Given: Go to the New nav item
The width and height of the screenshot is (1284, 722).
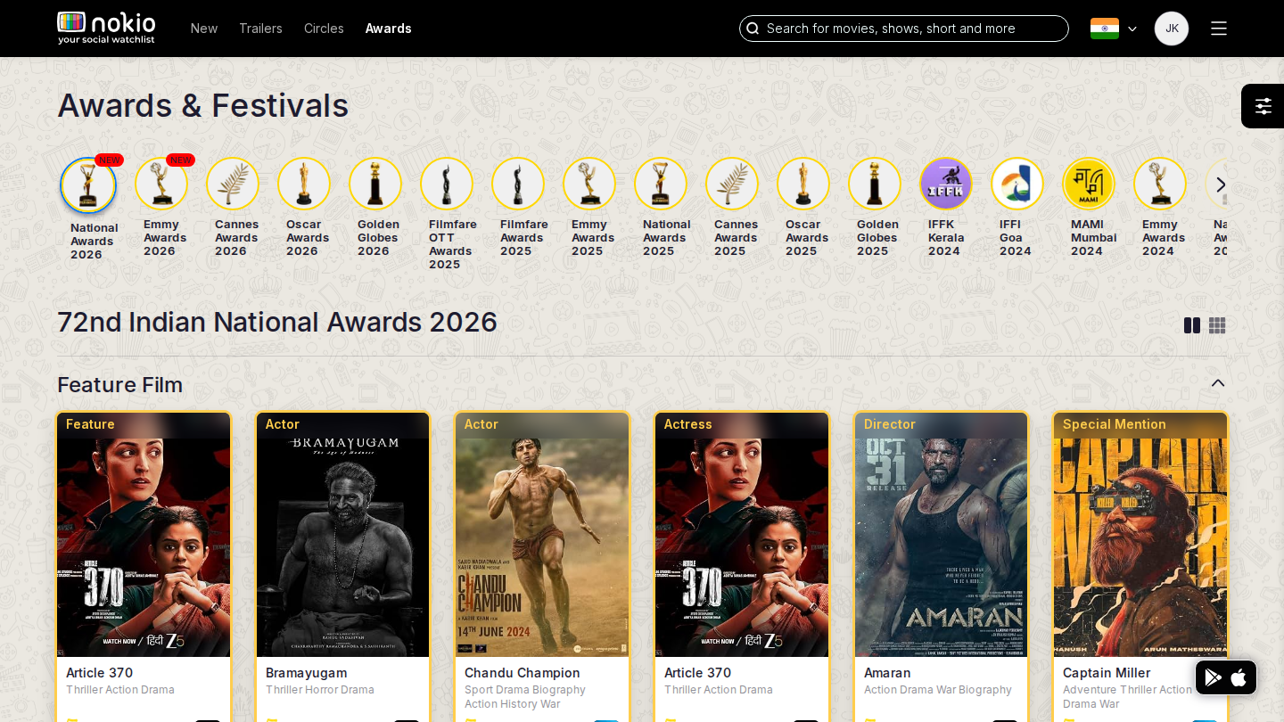Looking at the screenshot, I should [204, 29].
